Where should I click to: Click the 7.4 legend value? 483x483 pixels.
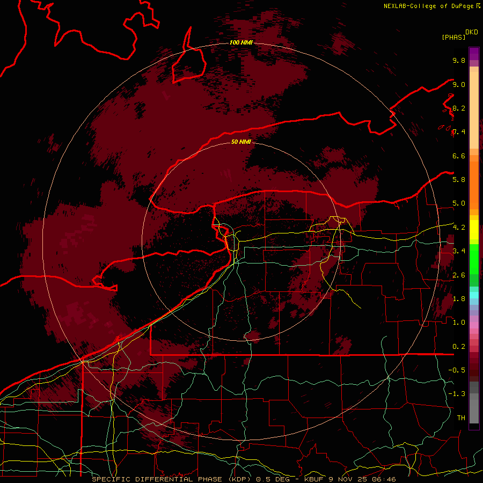tap(459, 132)
